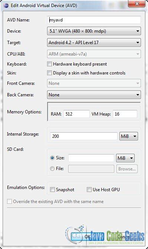Viewport: 148px width, 249px height.
Task: Open SD Card size MiB unit dropdown
Action: click(x=125, y=158)
